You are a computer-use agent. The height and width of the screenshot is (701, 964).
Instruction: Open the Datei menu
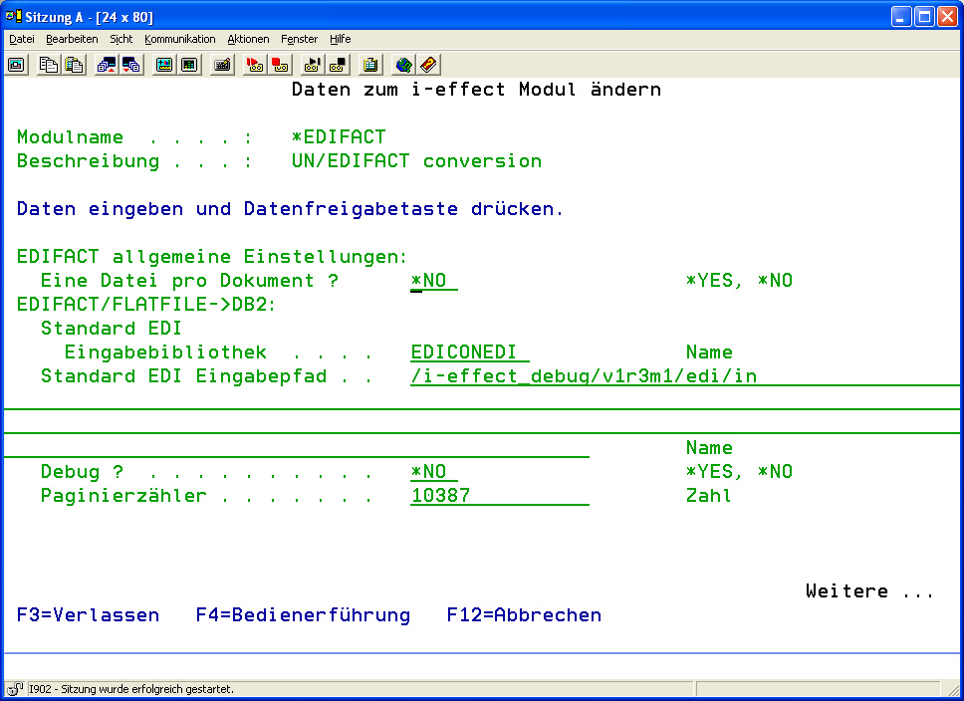[21, 39]
